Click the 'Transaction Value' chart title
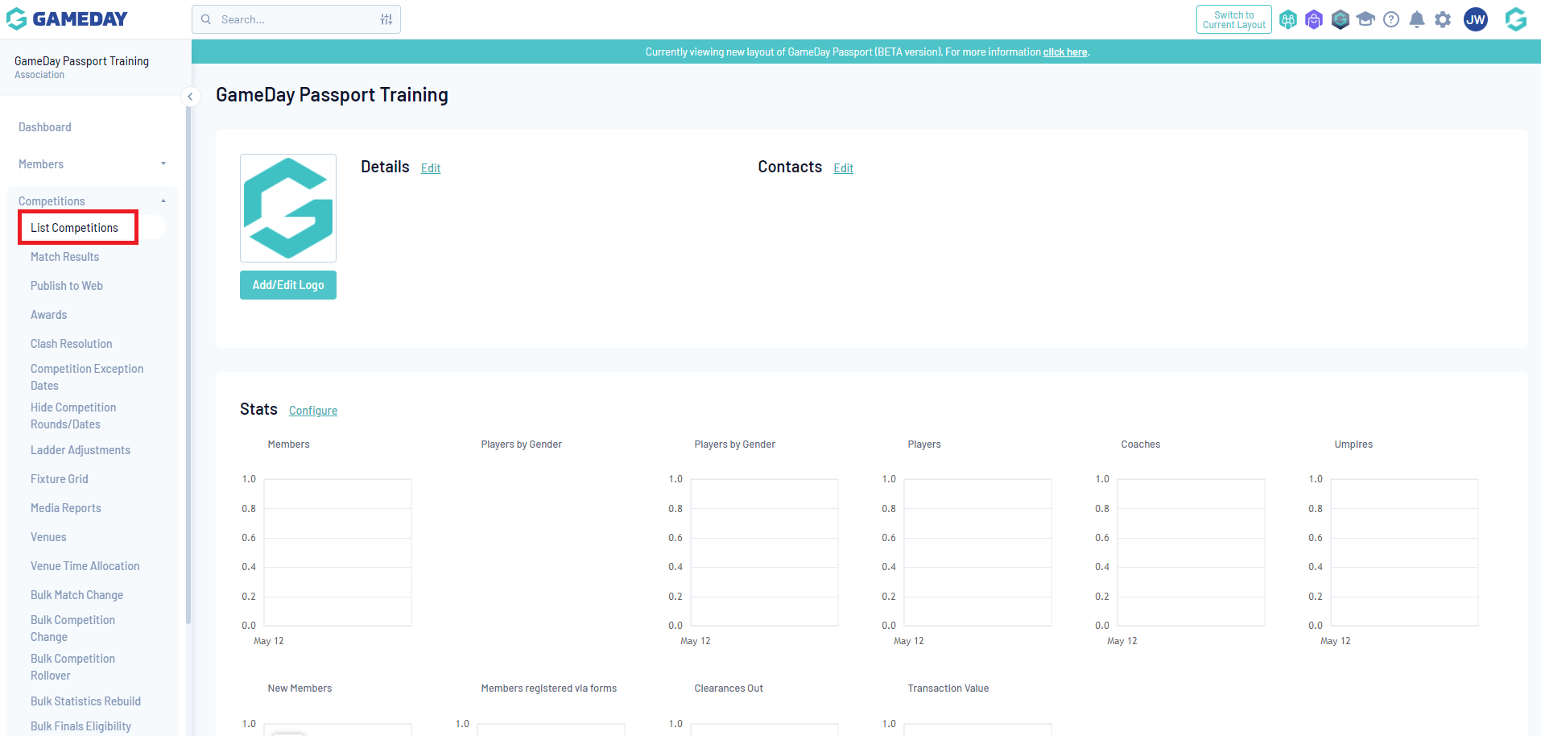1541x736 pixels. [948, 688]
